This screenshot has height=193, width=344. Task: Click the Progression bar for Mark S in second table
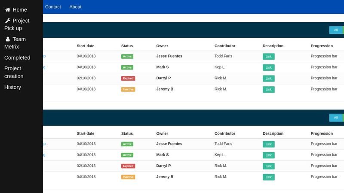[324, 155]
